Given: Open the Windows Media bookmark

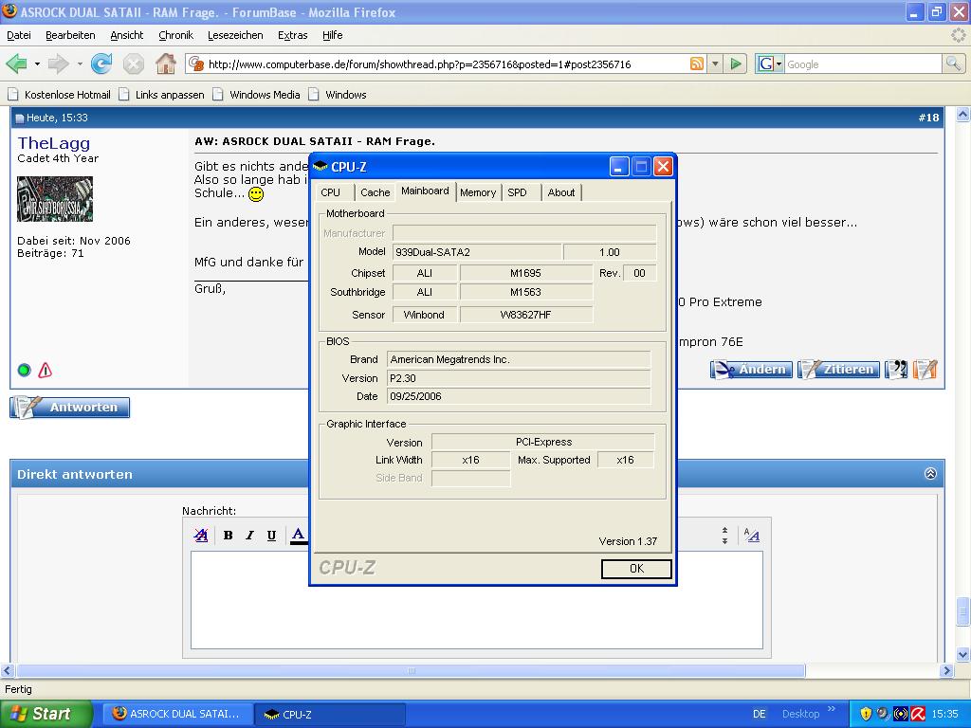Looking at the screenshot, I should [256, 95].
